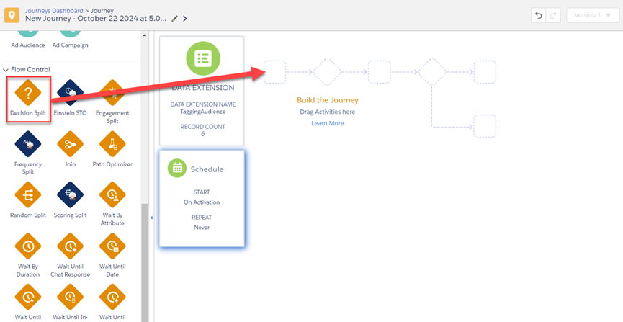Click the redo arrow button

pos(552,15)
